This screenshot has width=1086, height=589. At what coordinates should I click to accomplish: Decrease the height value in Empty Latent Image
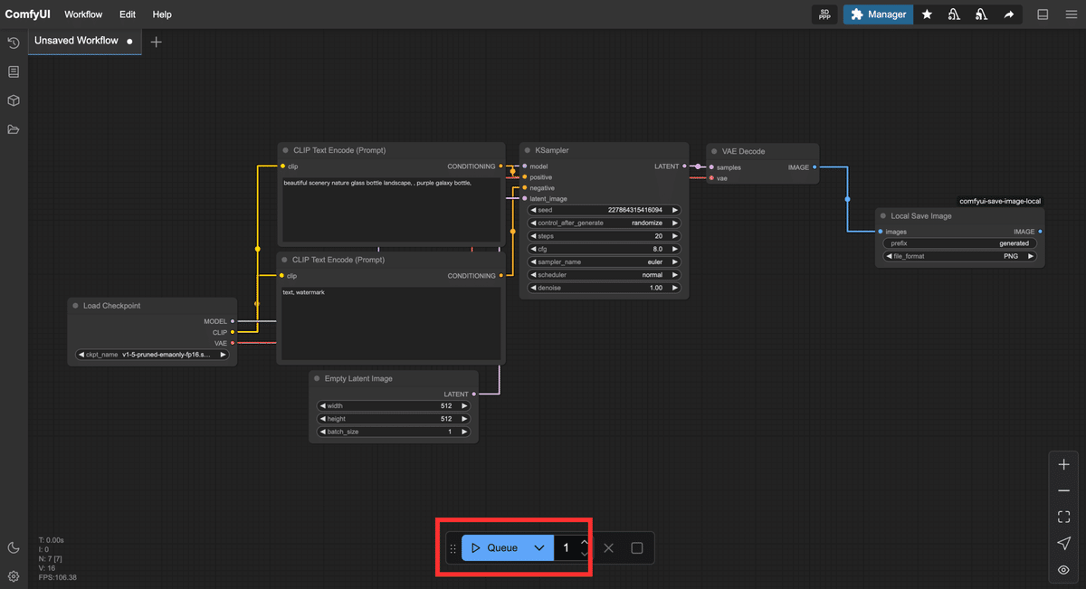pyautogui.click(x=322, y=419)
